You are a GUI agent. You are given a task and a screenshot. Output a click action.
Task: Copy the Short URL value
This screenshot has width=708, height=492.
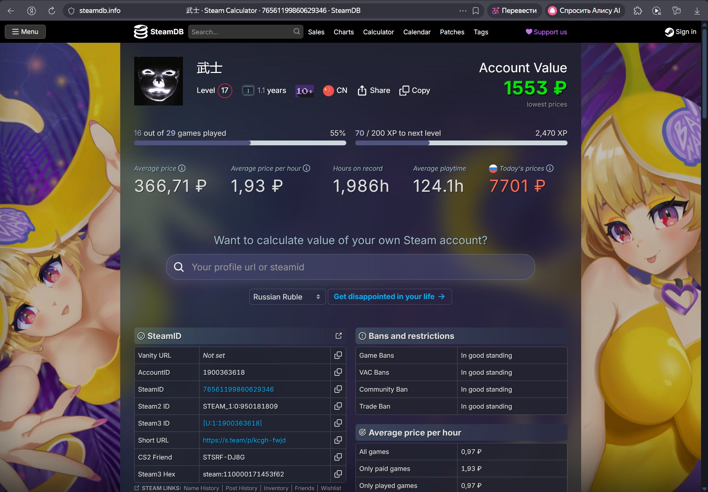coord(338,440)
